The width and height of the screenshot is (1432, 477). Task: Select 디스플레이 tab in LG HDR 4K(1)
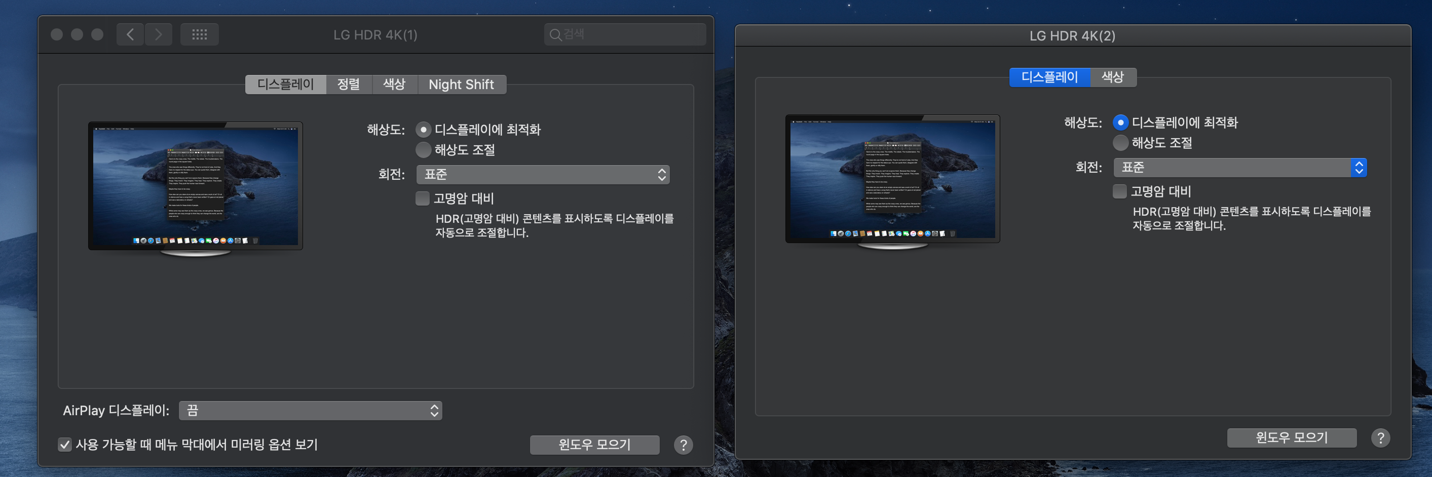(286, 85)
